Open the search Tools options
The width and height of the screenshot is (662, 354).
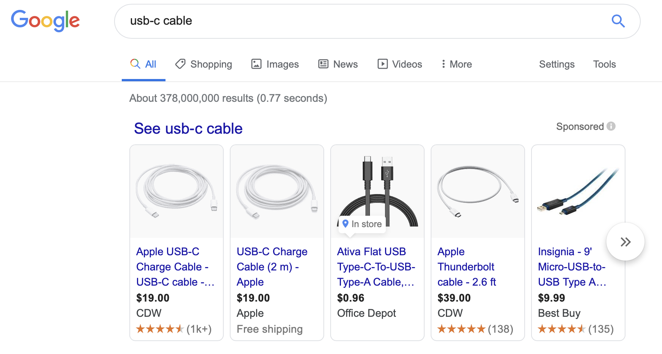pos(604,64)
